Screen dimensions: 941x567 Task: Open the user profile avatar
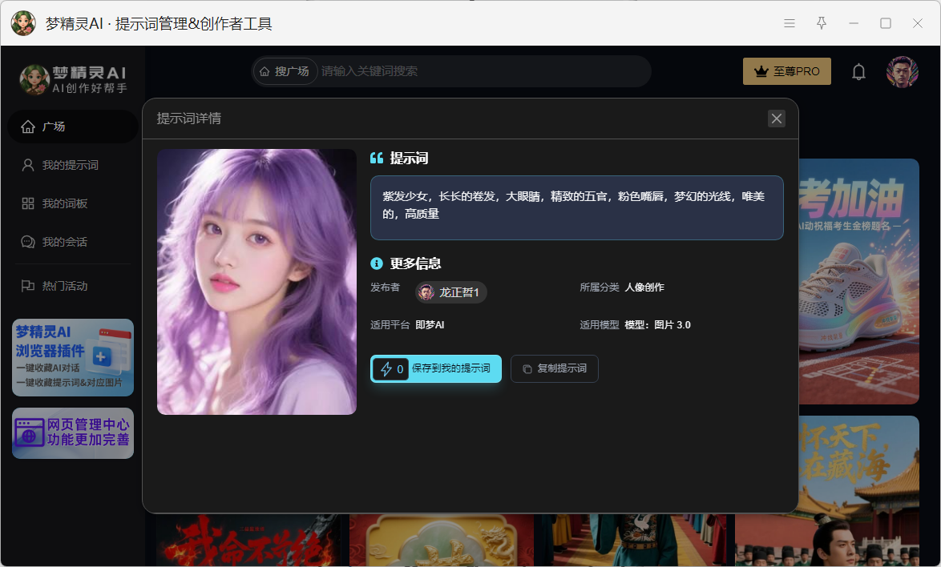tap(902, 72)
